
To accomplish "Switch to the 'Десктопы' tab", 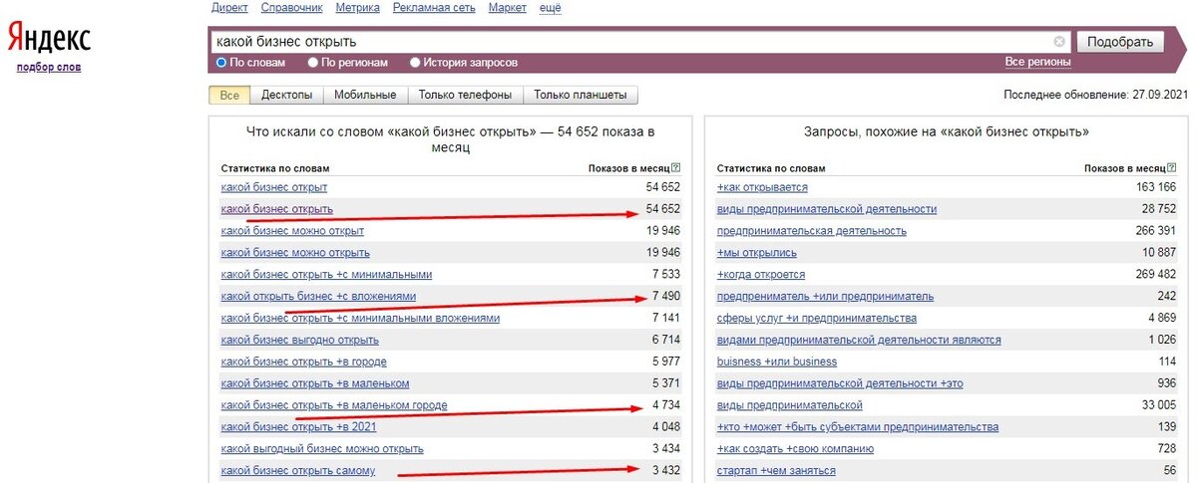I will 286,96.
